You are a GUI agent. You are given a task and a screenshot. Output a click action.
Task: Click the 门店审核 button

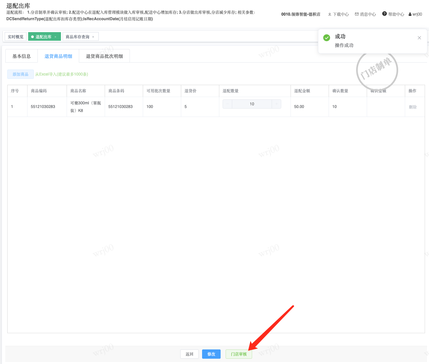point(239,354)
